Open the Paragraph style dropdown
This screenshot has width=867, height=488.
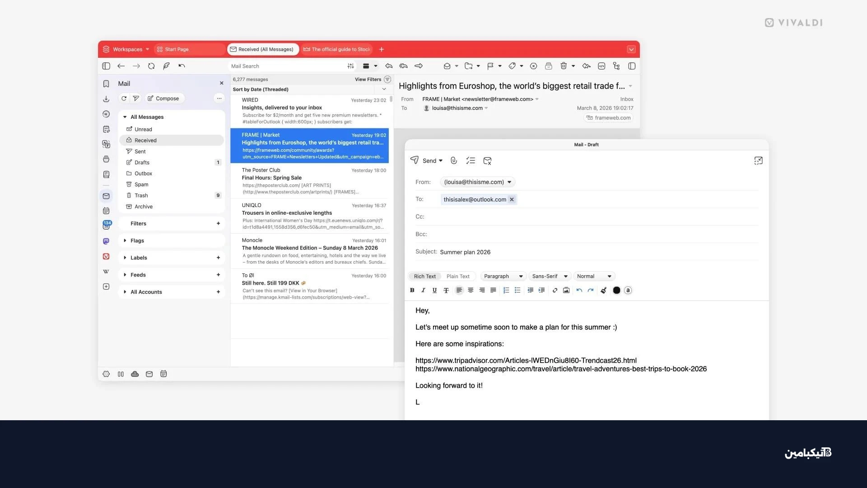click(x=503, y=276)
